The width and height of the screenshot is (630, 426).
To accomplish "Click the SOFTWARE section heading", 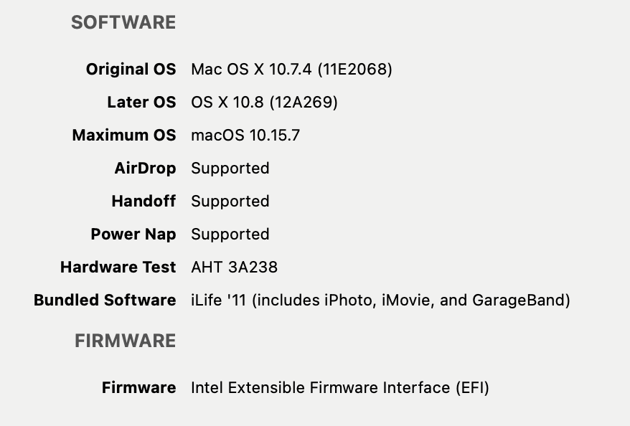I will [123, 23].
